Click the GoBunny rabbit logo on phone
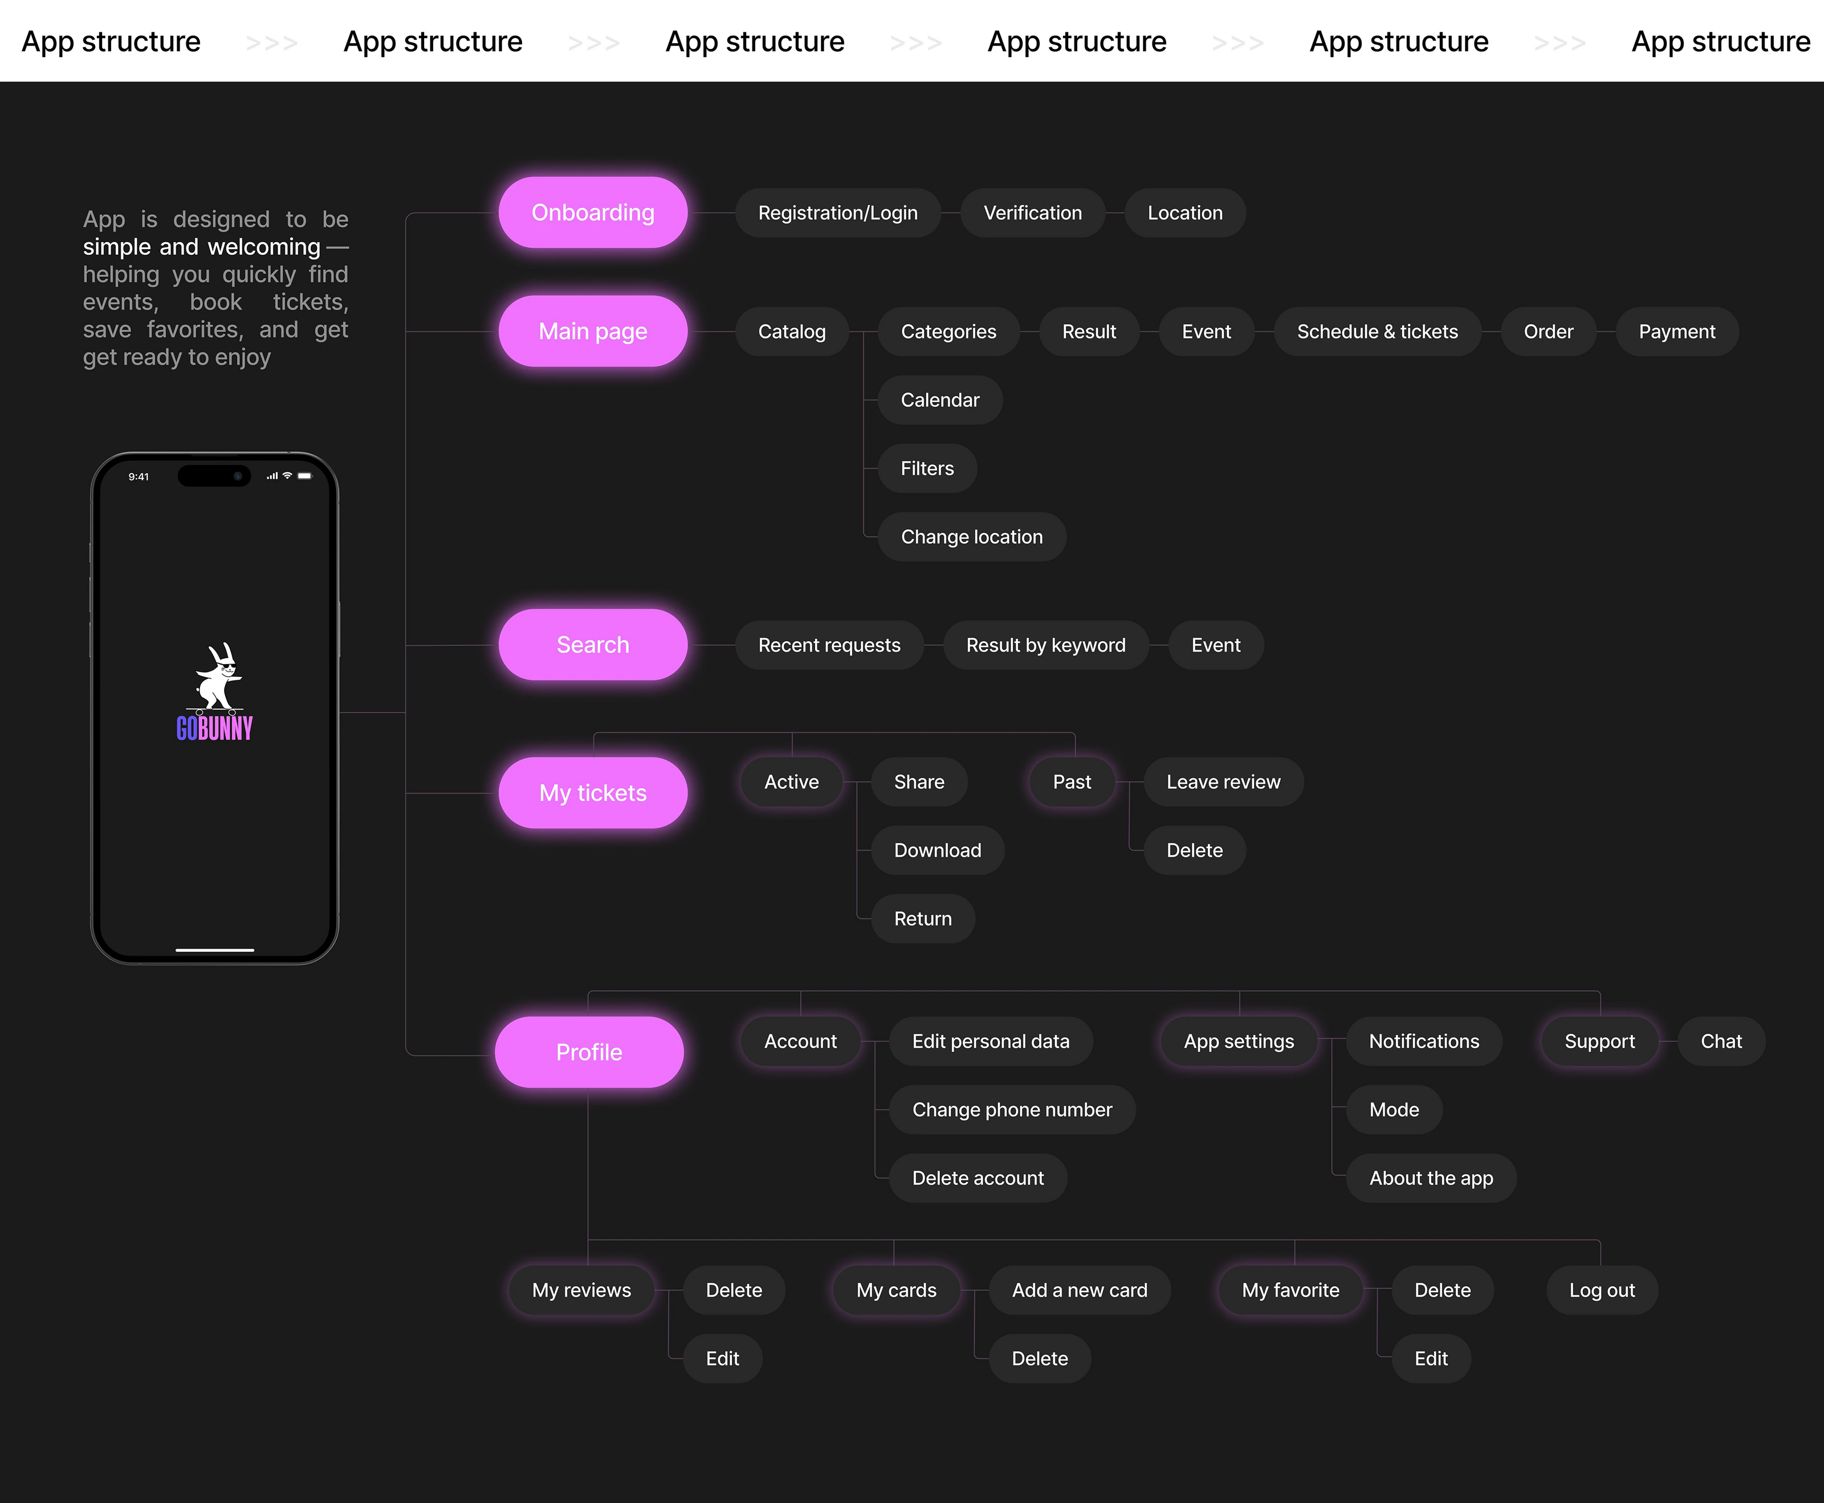The height and width of the screenshot is (1503, 1824). click(215, 691)
